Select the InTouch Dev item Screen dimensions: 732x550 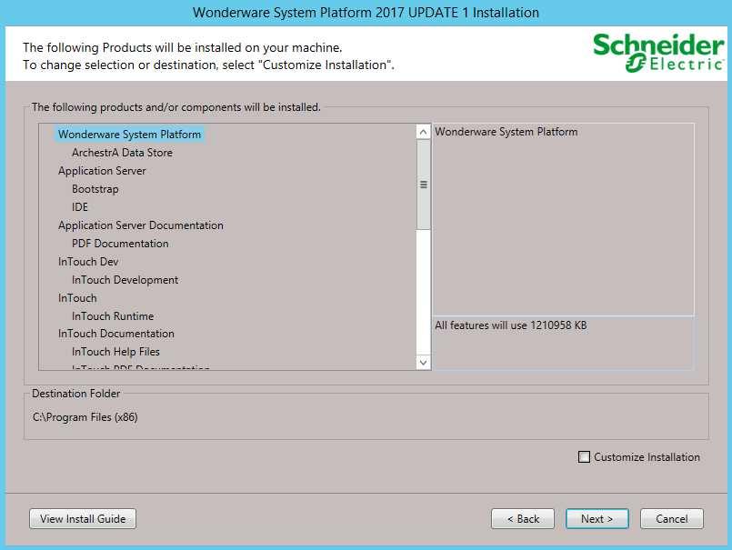point(88,262)
